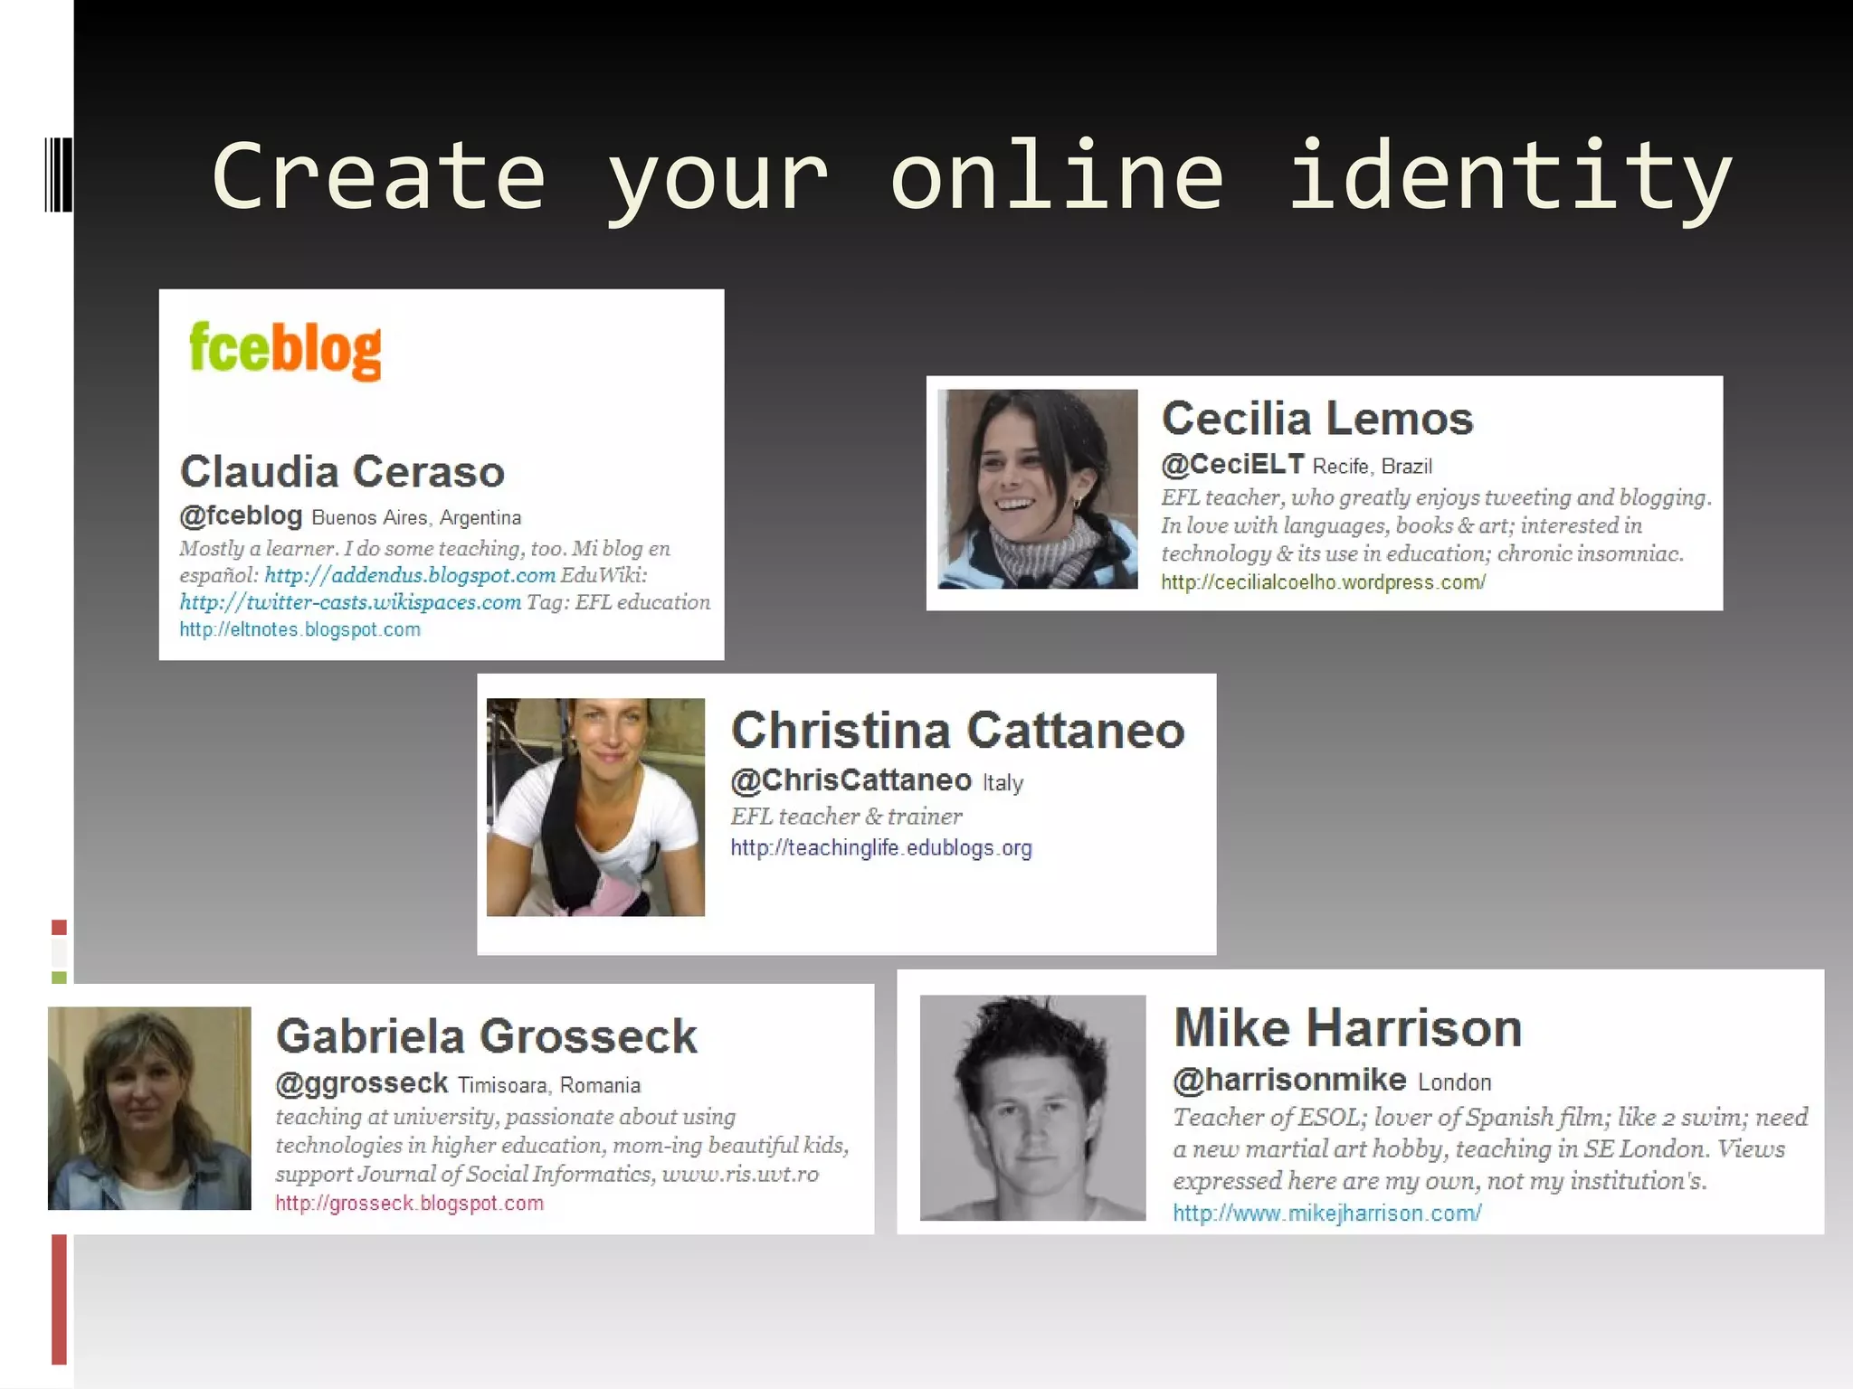Click the location Italy
Screen dimensions: 1853x1389
coord(1003,783)
